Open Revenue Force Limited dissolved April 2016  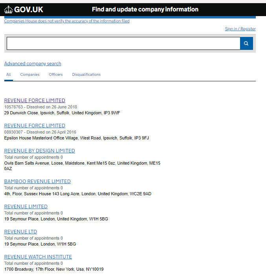point(35,126)
